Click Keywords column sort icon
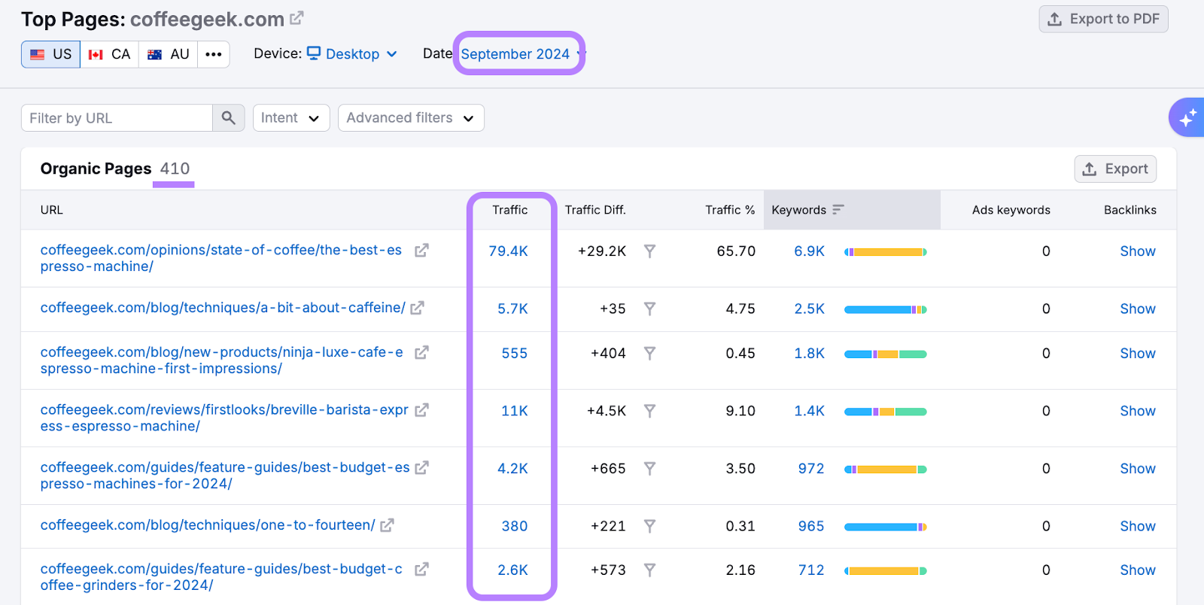 pos(838,210)
